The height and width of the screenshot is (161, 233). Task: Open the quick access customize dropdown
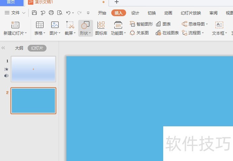88,13
